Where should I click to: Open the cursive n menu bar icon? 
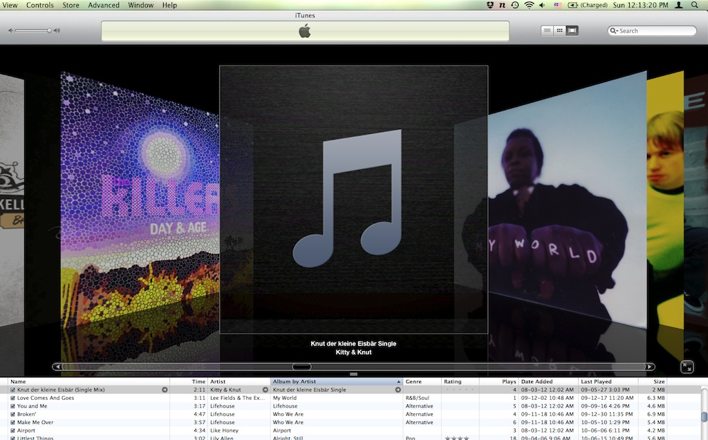pos(502,5)
